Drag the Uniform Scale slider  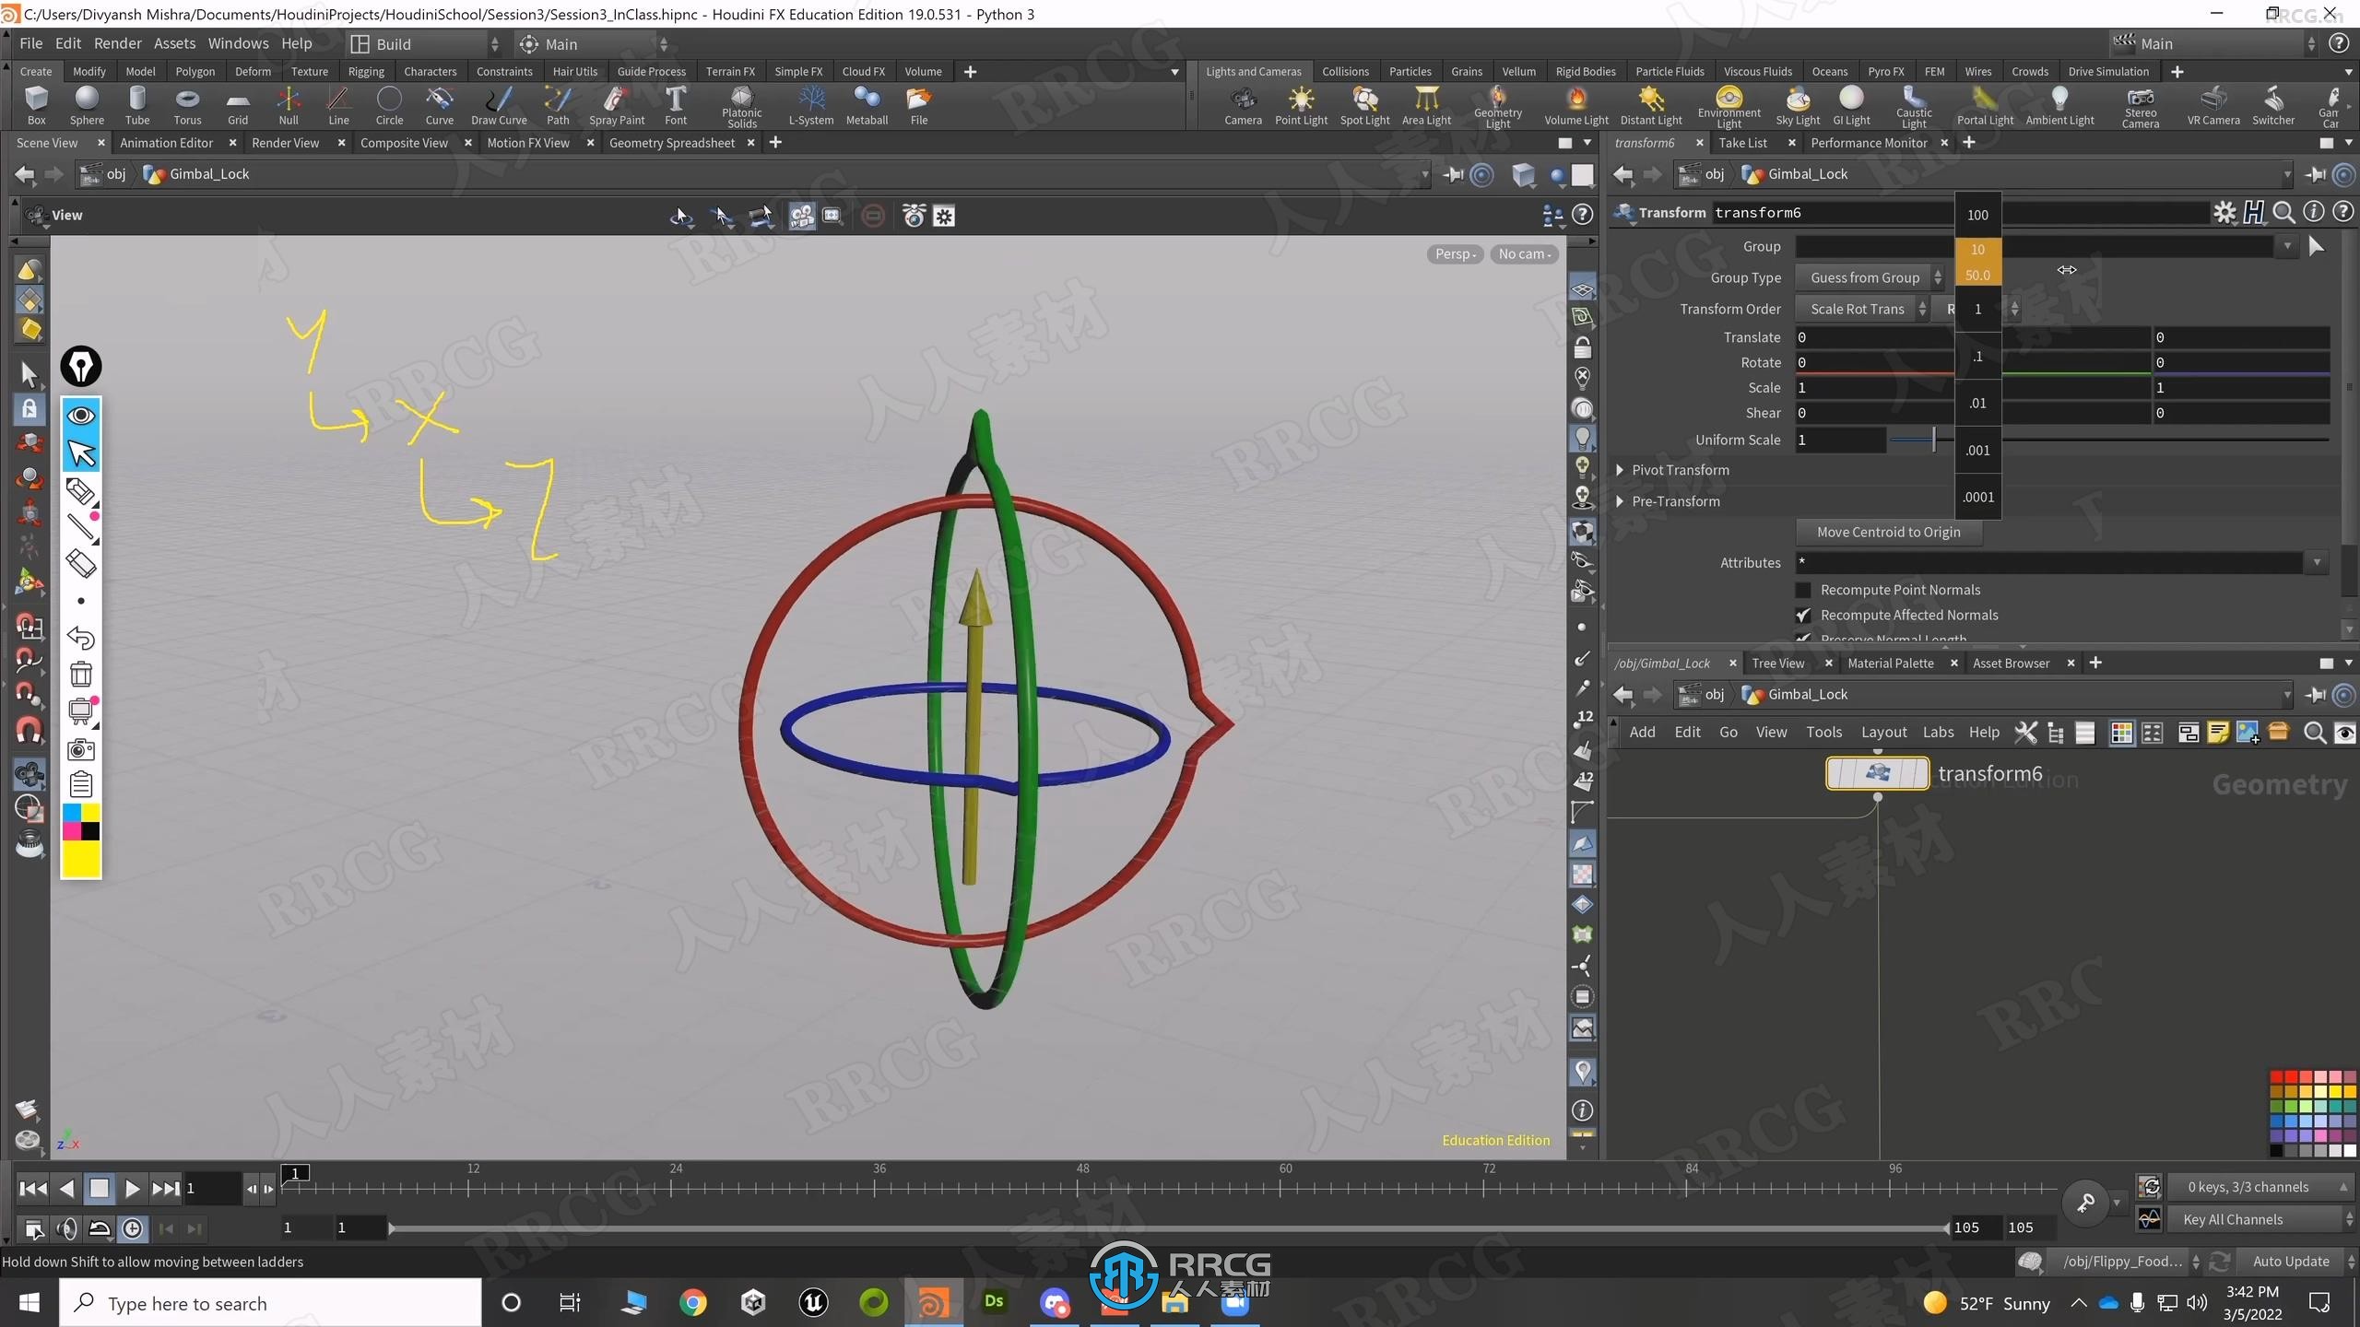(x=1932, y=439)
